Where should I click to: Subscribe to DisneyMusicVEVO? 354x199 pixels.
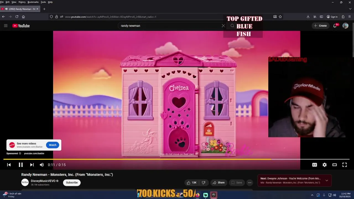72,182
